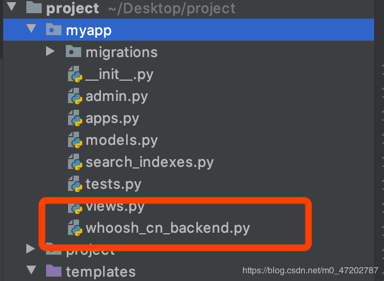Select the models.py file name

coord(121,140)
